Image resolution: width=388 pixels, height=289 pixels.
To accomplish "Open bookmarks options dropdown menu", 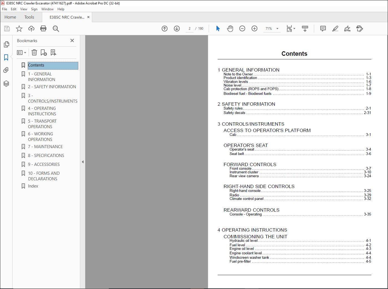I will pyautogui.click(x=22, y=52).
